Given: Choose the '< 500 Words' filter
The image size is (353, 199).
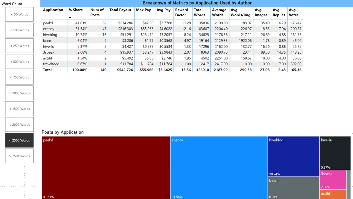Looking at the screenshot, I should (19, 62).
